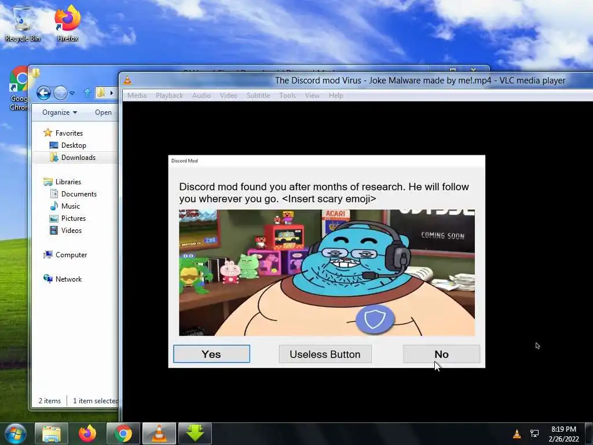
Task: Click the Useless Button
Action: pos(325,354)
